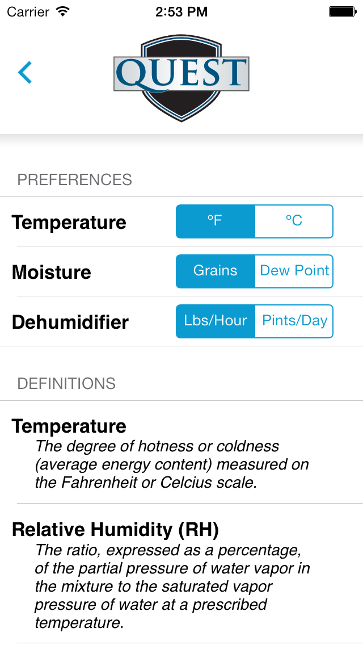Tap the Quest shield logo
Screen dimensions: 363x645
point(181,76)
